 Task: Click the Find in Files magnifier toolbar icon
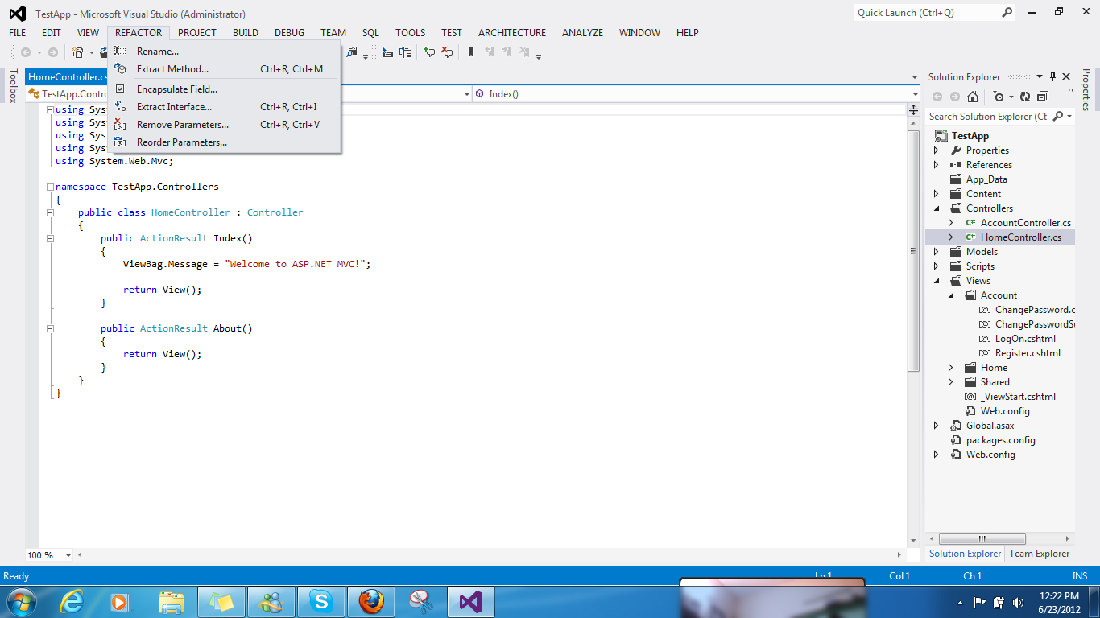coord(351,51)
